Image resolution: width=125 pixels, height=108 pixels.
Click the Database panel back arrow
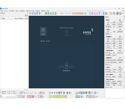click(x=1, y=15)
